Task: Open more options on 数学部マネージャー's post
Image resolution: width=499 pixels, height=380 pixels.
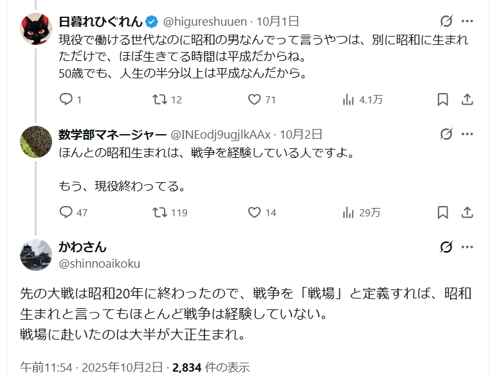Action: coord(469,134)
